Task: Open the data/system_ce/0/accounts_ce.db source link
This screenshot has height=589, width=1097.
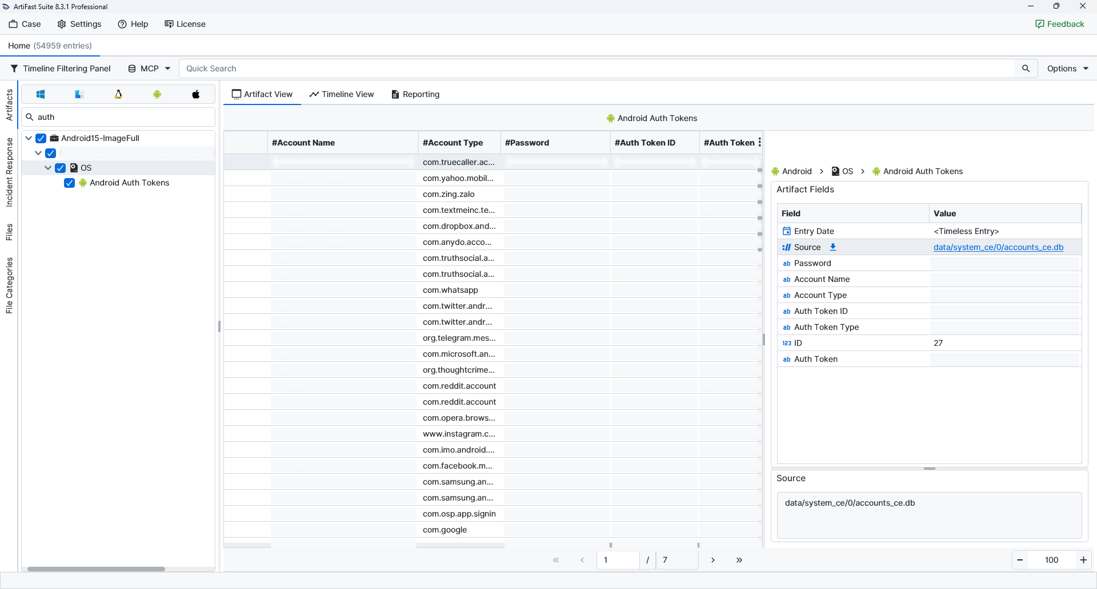Action: click(998, 247)
